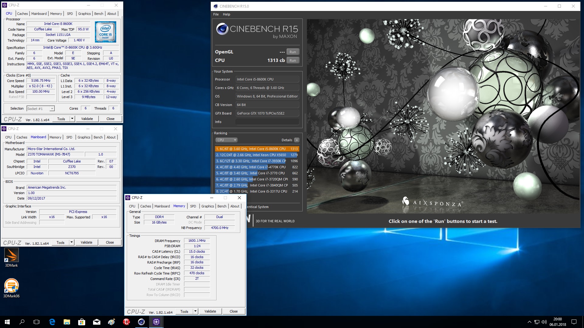Click Close button in Mainboard CPU-Z window
Screen dimensions: 584x328
click(x=110, y=242)
